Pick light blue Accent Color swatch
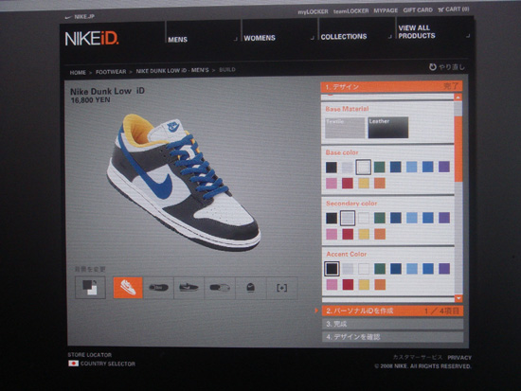Viewport: 521px width, 391px height. tap(412, 269)
